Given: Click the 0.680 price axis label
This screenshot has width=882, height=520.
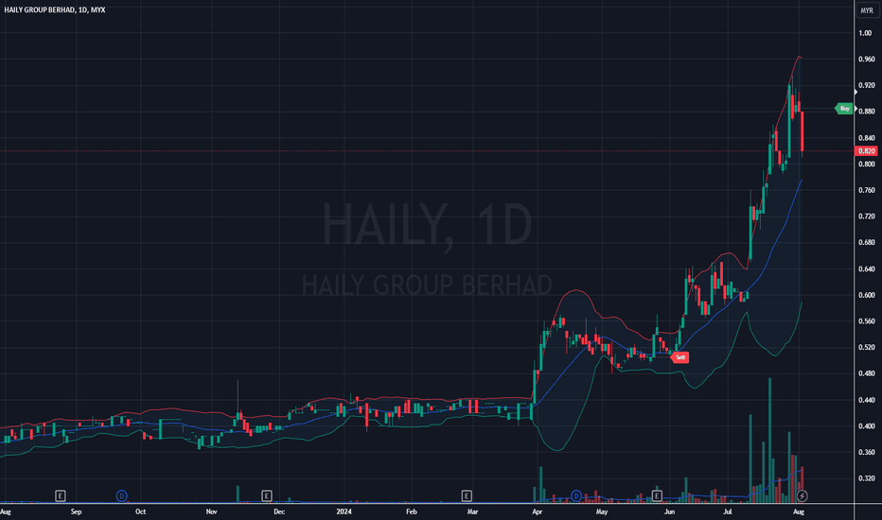Looking at the screenshot, I should [866, 242].
